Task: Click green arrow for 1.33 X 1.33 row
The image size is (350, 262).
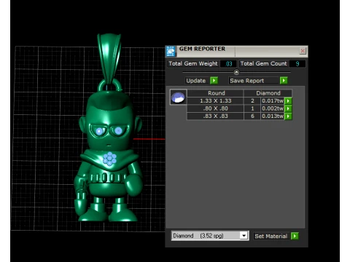Action: (288, 101)
